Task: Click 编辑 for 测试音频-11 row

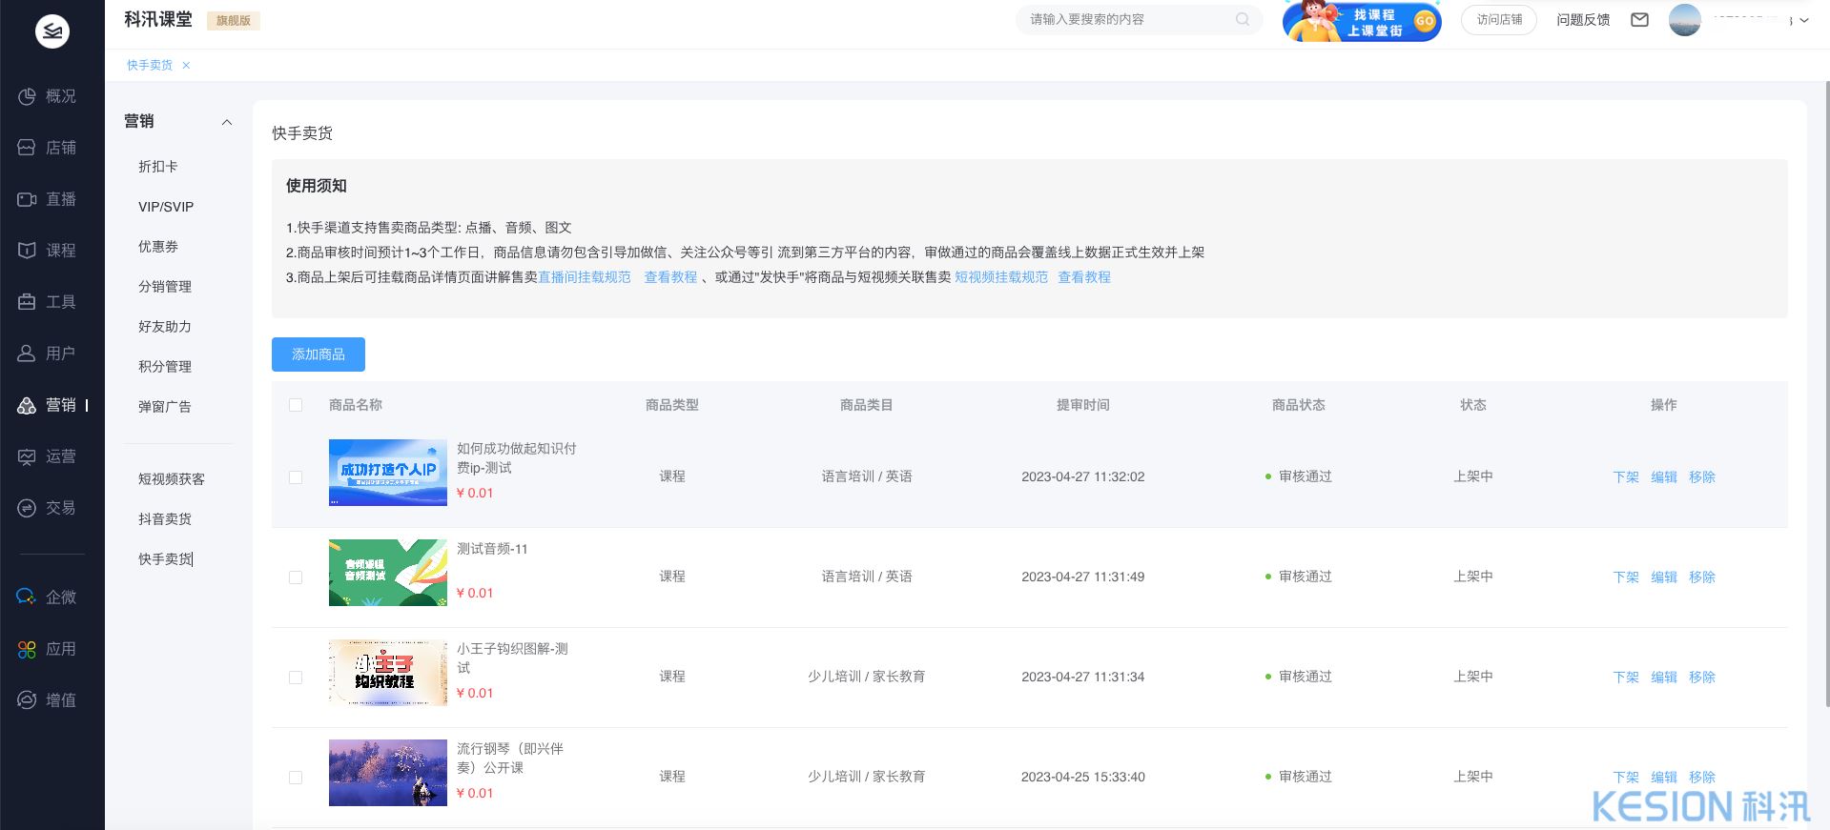Action: tap(1664, 577)
